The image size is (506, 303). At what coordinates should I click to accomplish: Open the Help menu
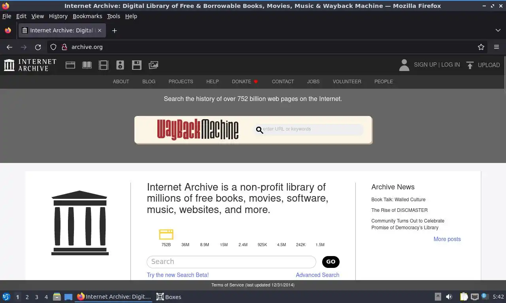pos(131,16)
